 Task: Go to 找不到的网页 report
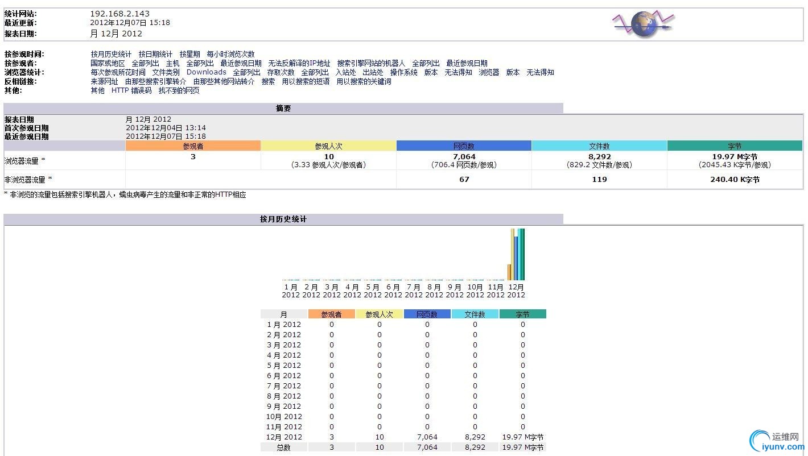(x=179, y=90)
